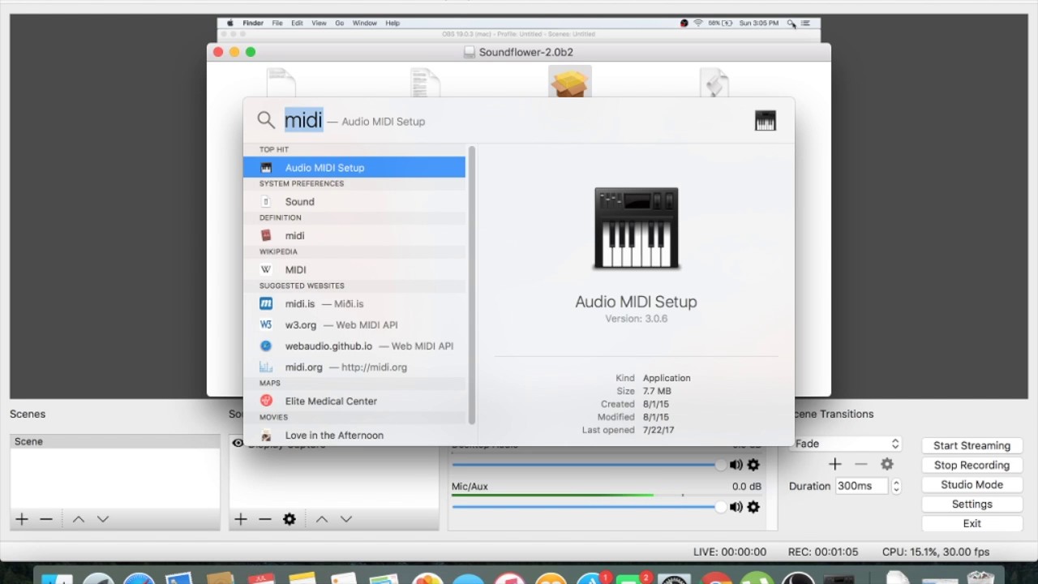Image resolution: width=1038 pixels, height=584 pixels.
Task: Open the Help menu
Action: [x=392, y=24]
